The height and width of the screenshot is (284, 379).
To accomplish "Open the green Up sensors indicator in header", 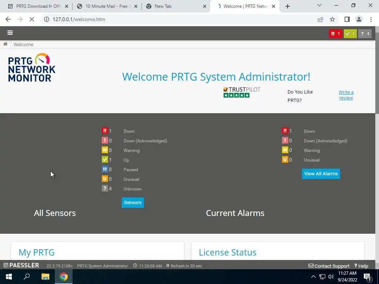I will (350, 34).
